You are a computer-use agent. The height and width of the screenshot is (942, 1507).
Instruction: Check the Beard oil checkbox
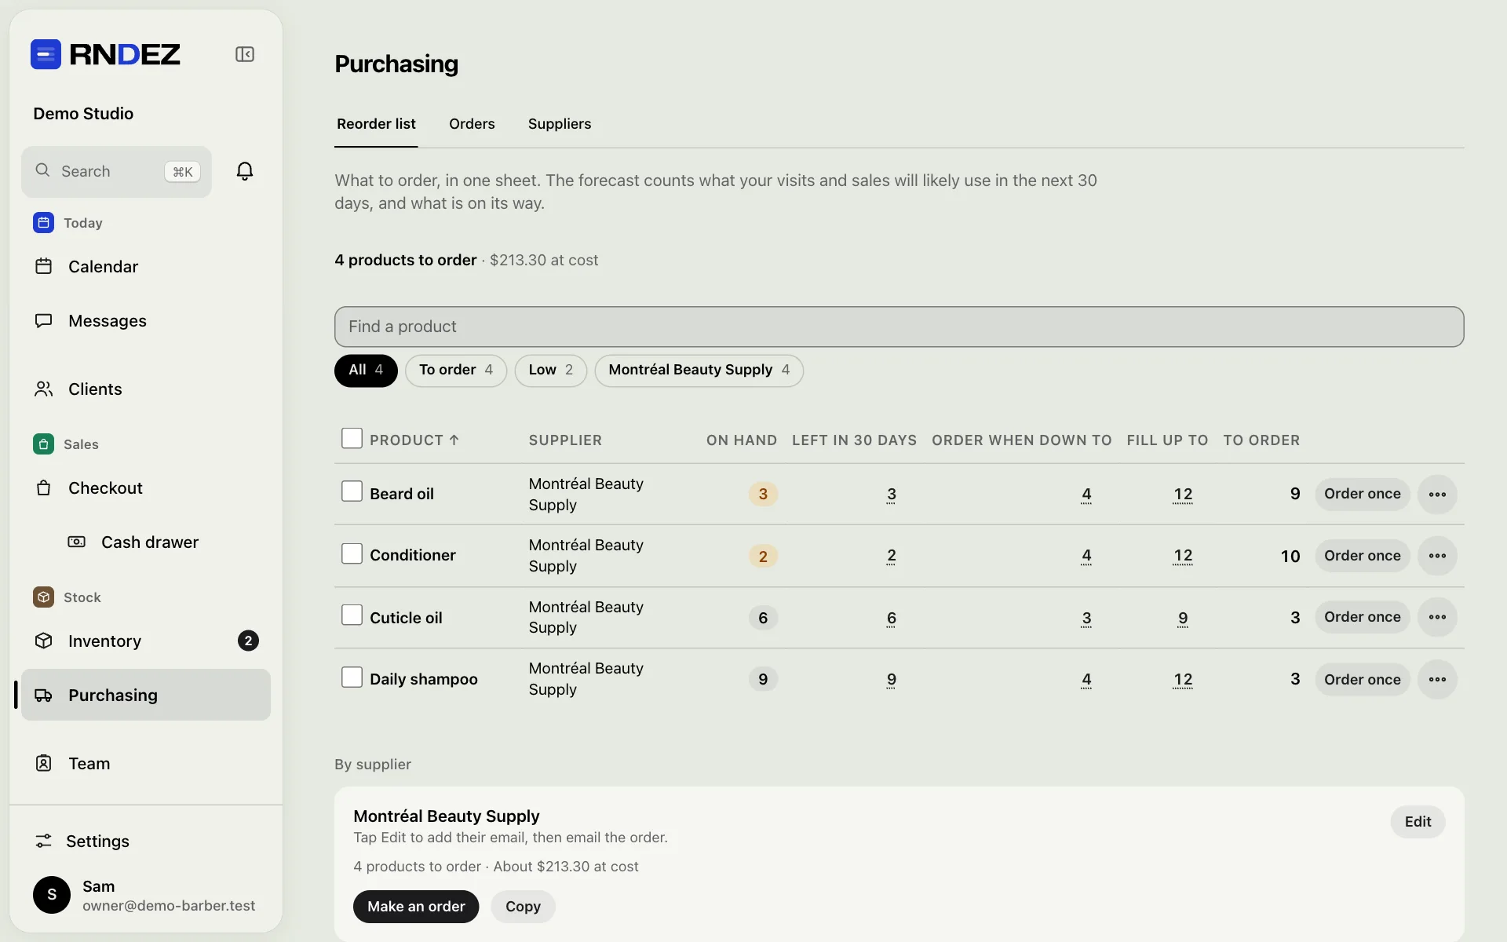coord(352,491)
